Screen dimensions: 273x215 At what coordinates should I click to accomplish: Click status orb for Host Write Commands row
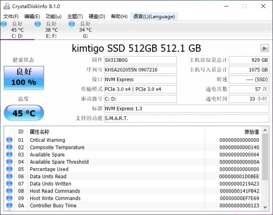pos(9,198)
